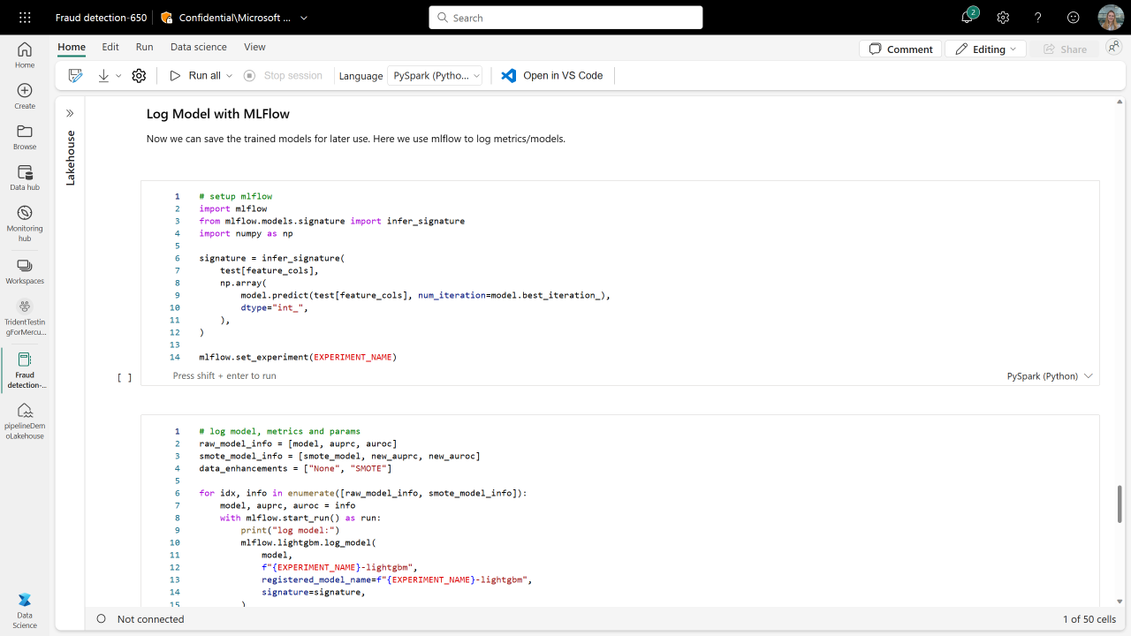Open Workspaces from the left sidebar

click(x=25, y=271)
